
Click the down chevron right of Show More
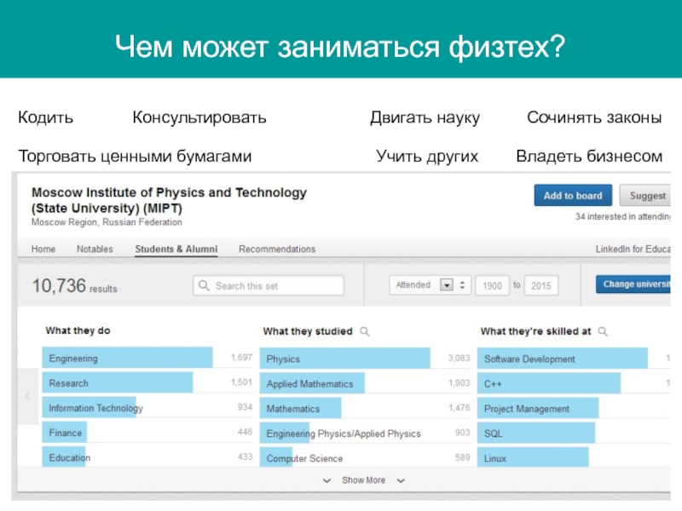(400, 480)
